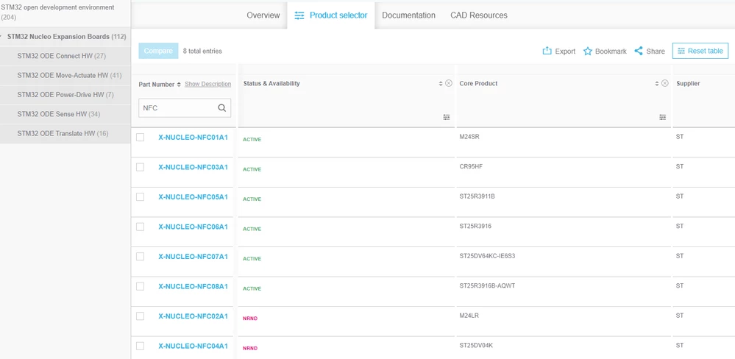Open STM32 ODE Connect HW category
Screen dimensions: 735x359
point(61,56)
